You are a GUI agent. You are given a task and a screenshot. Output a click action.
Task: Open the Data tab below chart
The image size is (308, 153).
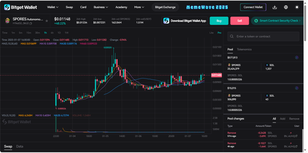[x=20, y=146]
